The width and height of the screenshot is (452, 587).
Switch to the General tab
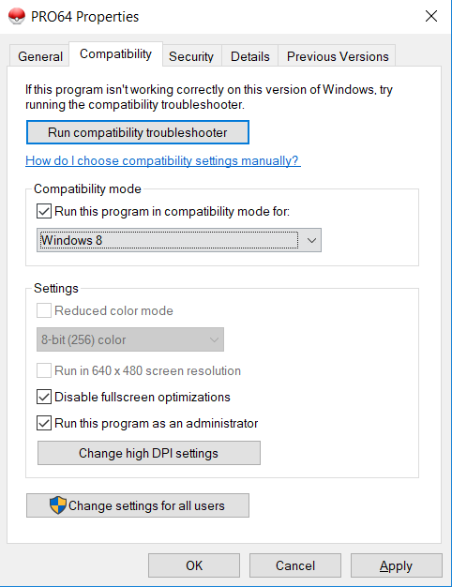coord(39,56)
